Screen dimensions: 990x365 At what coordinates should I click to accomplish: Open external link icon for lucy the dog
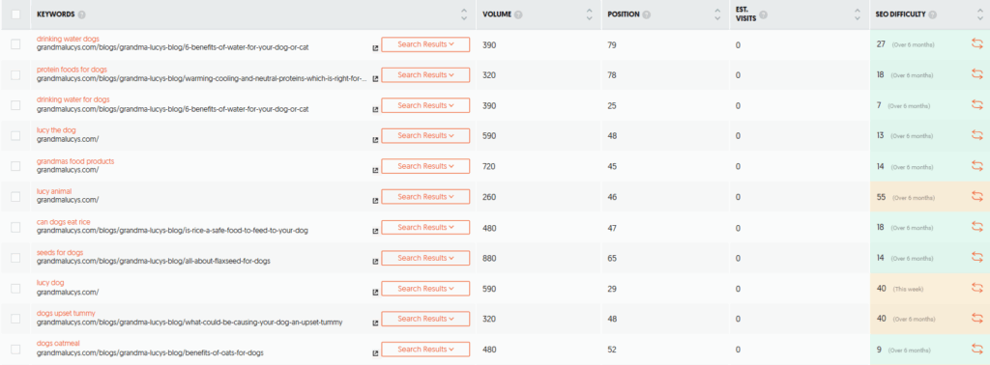(x=375, y=139)
